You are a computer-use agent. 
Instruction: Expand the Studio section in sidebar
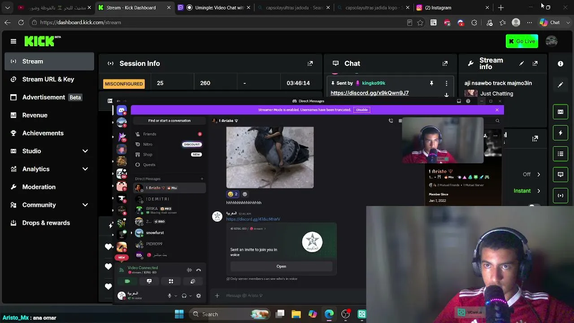coord(85,151)
